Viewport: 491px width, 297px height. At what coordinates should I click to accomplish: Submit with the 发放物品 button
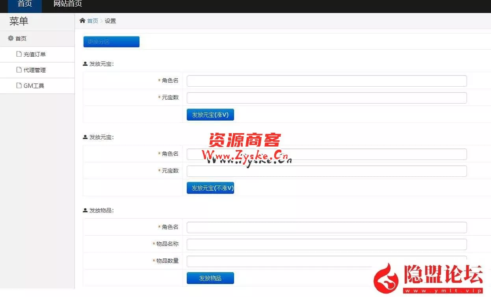[x=210, y=278]
